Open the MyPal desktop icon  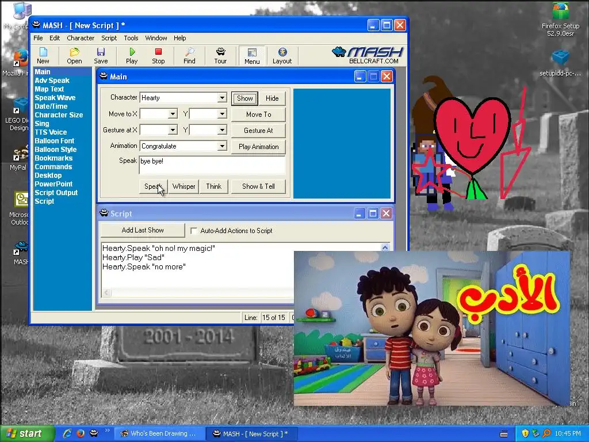18,159
